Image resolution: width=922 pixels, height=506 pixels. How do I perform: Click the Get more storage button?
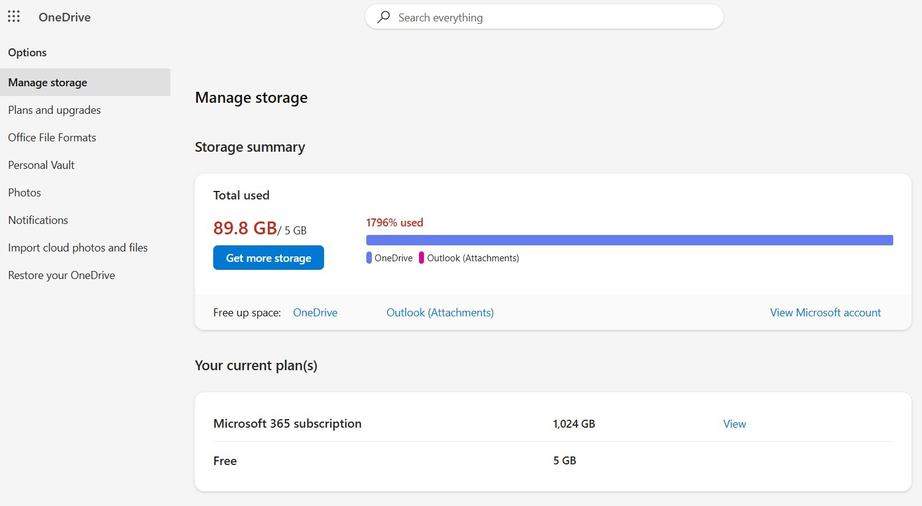point(268,258)
